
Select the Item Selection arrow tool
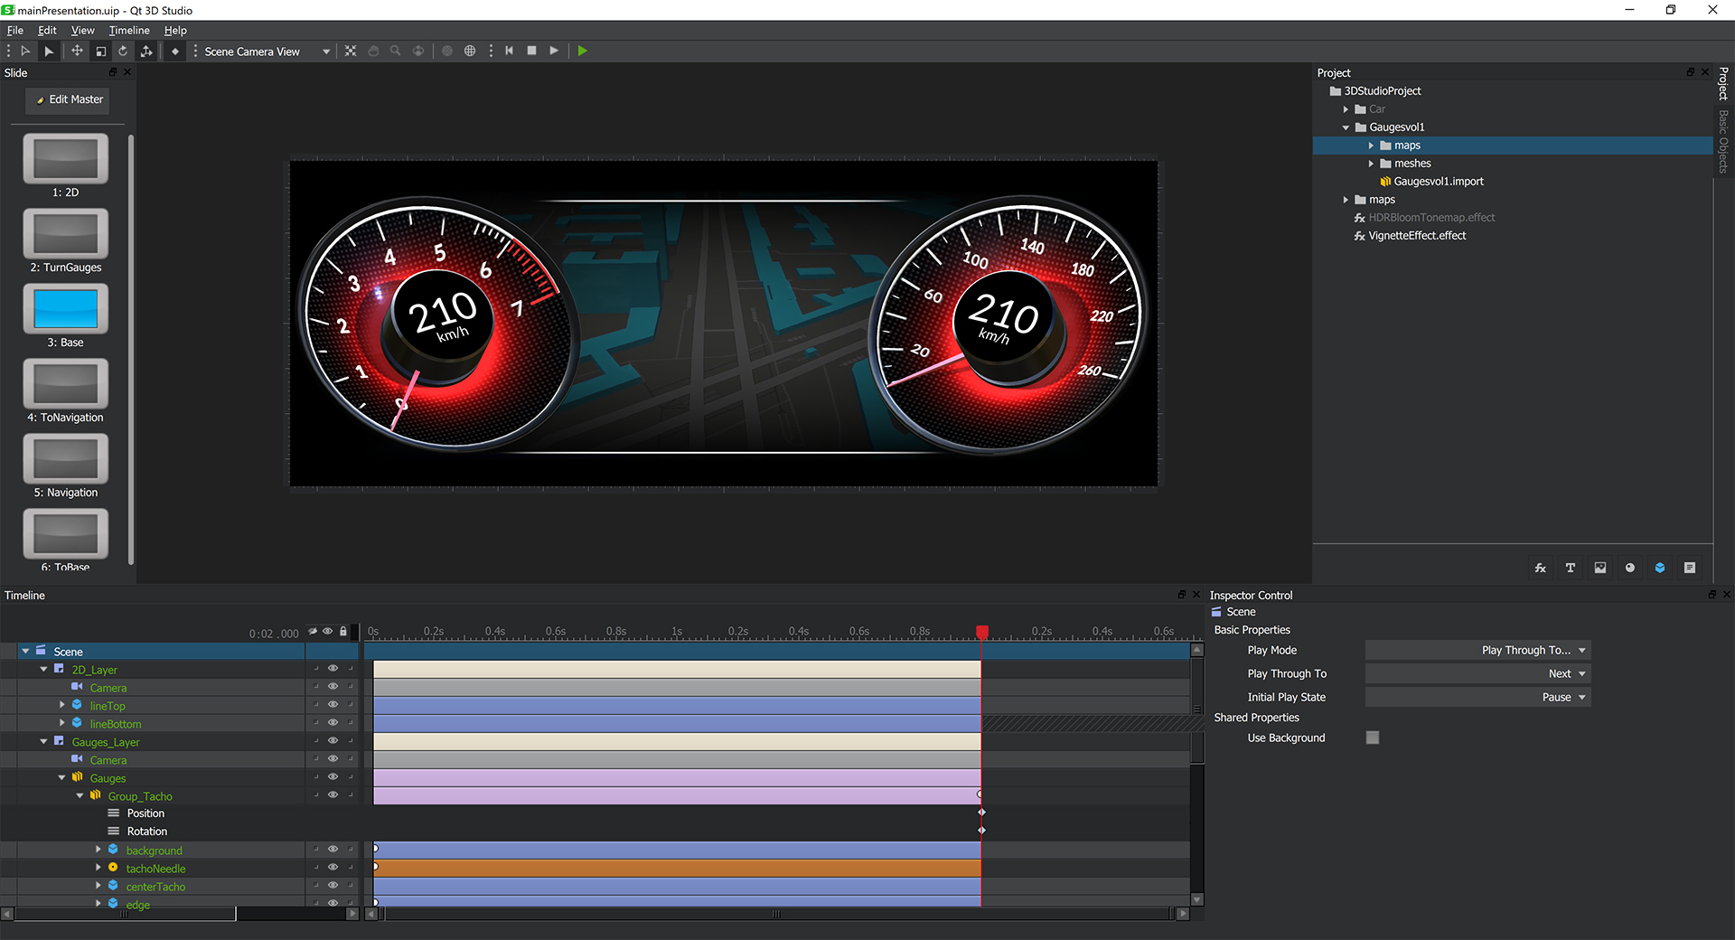tap(25, 51)
